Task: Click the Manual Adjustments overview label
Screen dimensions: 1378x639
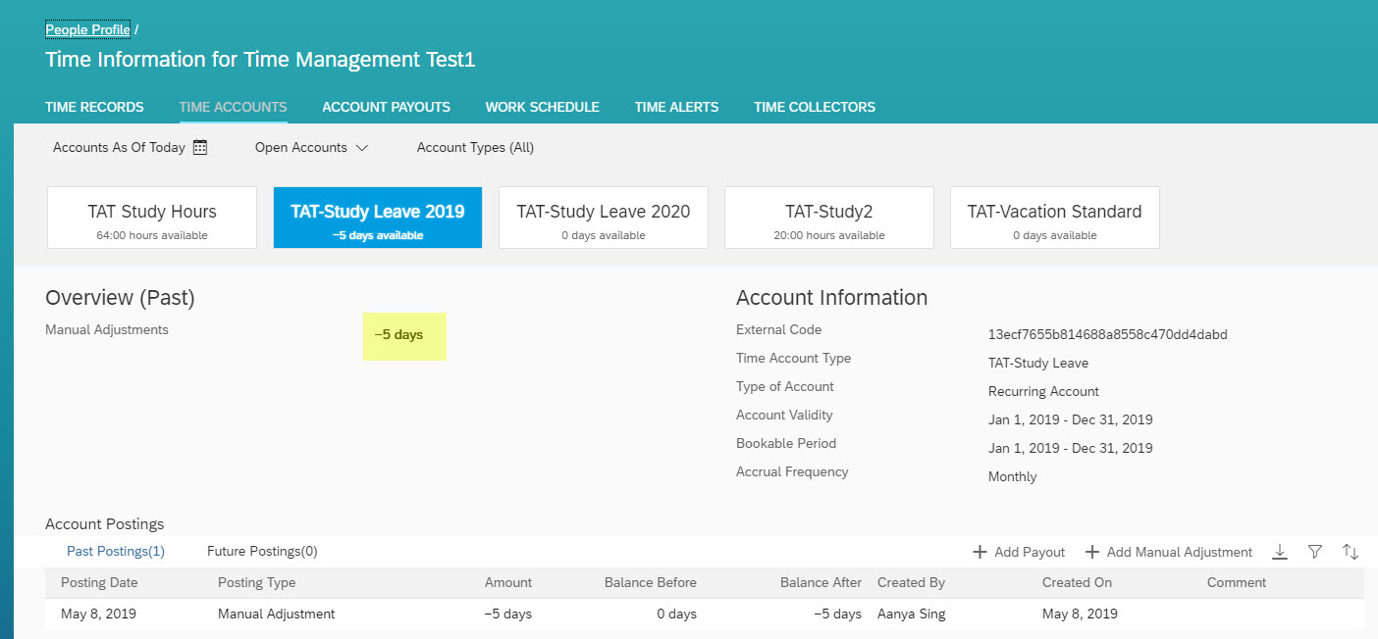Action: [107, 329]
